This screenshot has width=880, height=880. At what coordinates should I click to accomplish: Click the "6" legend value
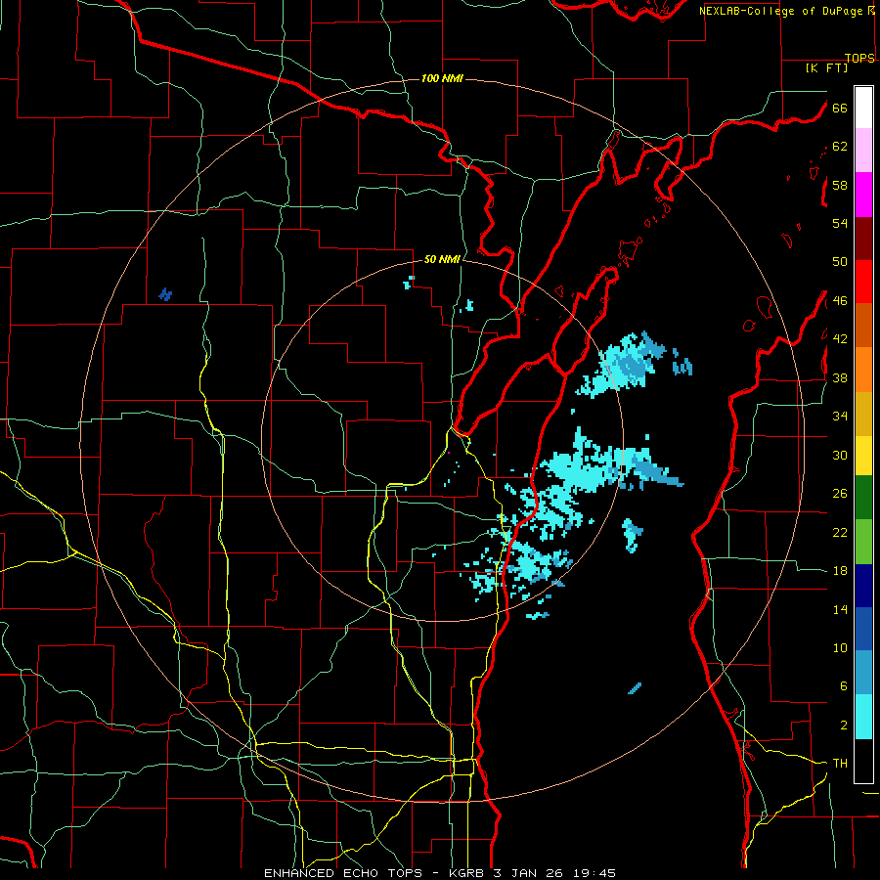point(844,686)
